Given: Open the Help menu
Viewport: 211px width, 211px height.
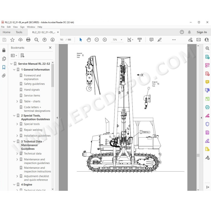Looking at the screenshot, I should 40,27.
